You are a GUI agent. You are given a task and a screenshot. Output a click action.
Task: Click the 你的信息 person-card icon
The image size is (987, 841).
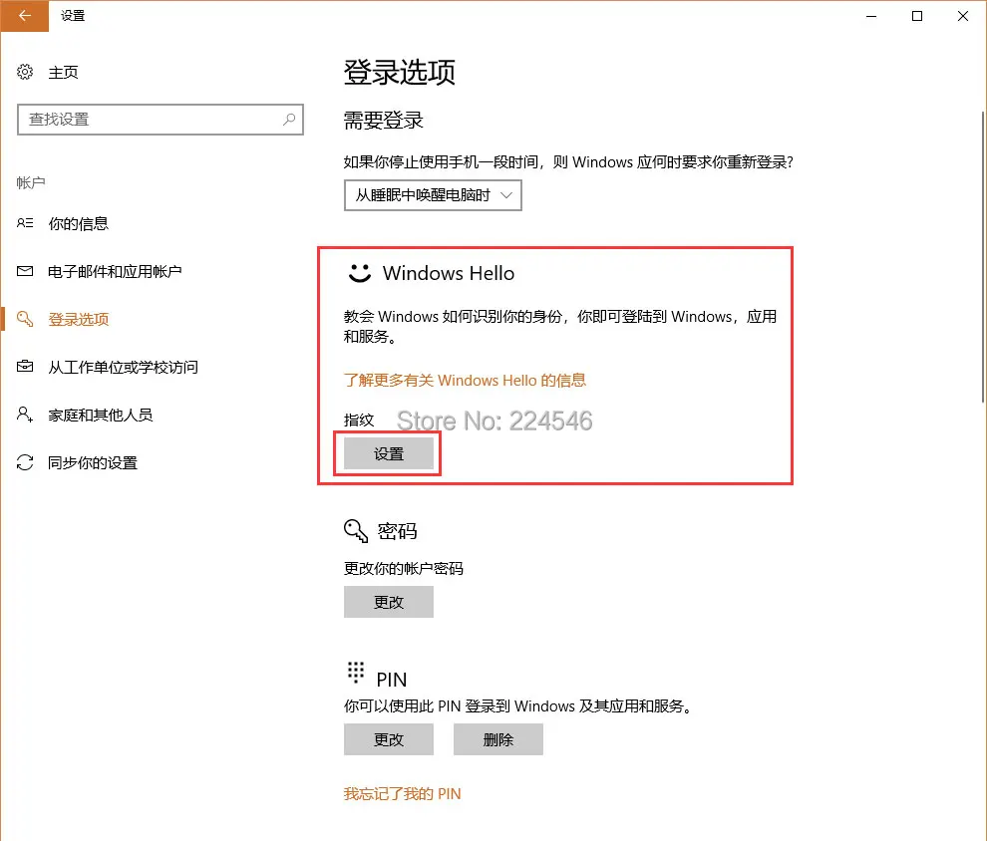[25, 223]
